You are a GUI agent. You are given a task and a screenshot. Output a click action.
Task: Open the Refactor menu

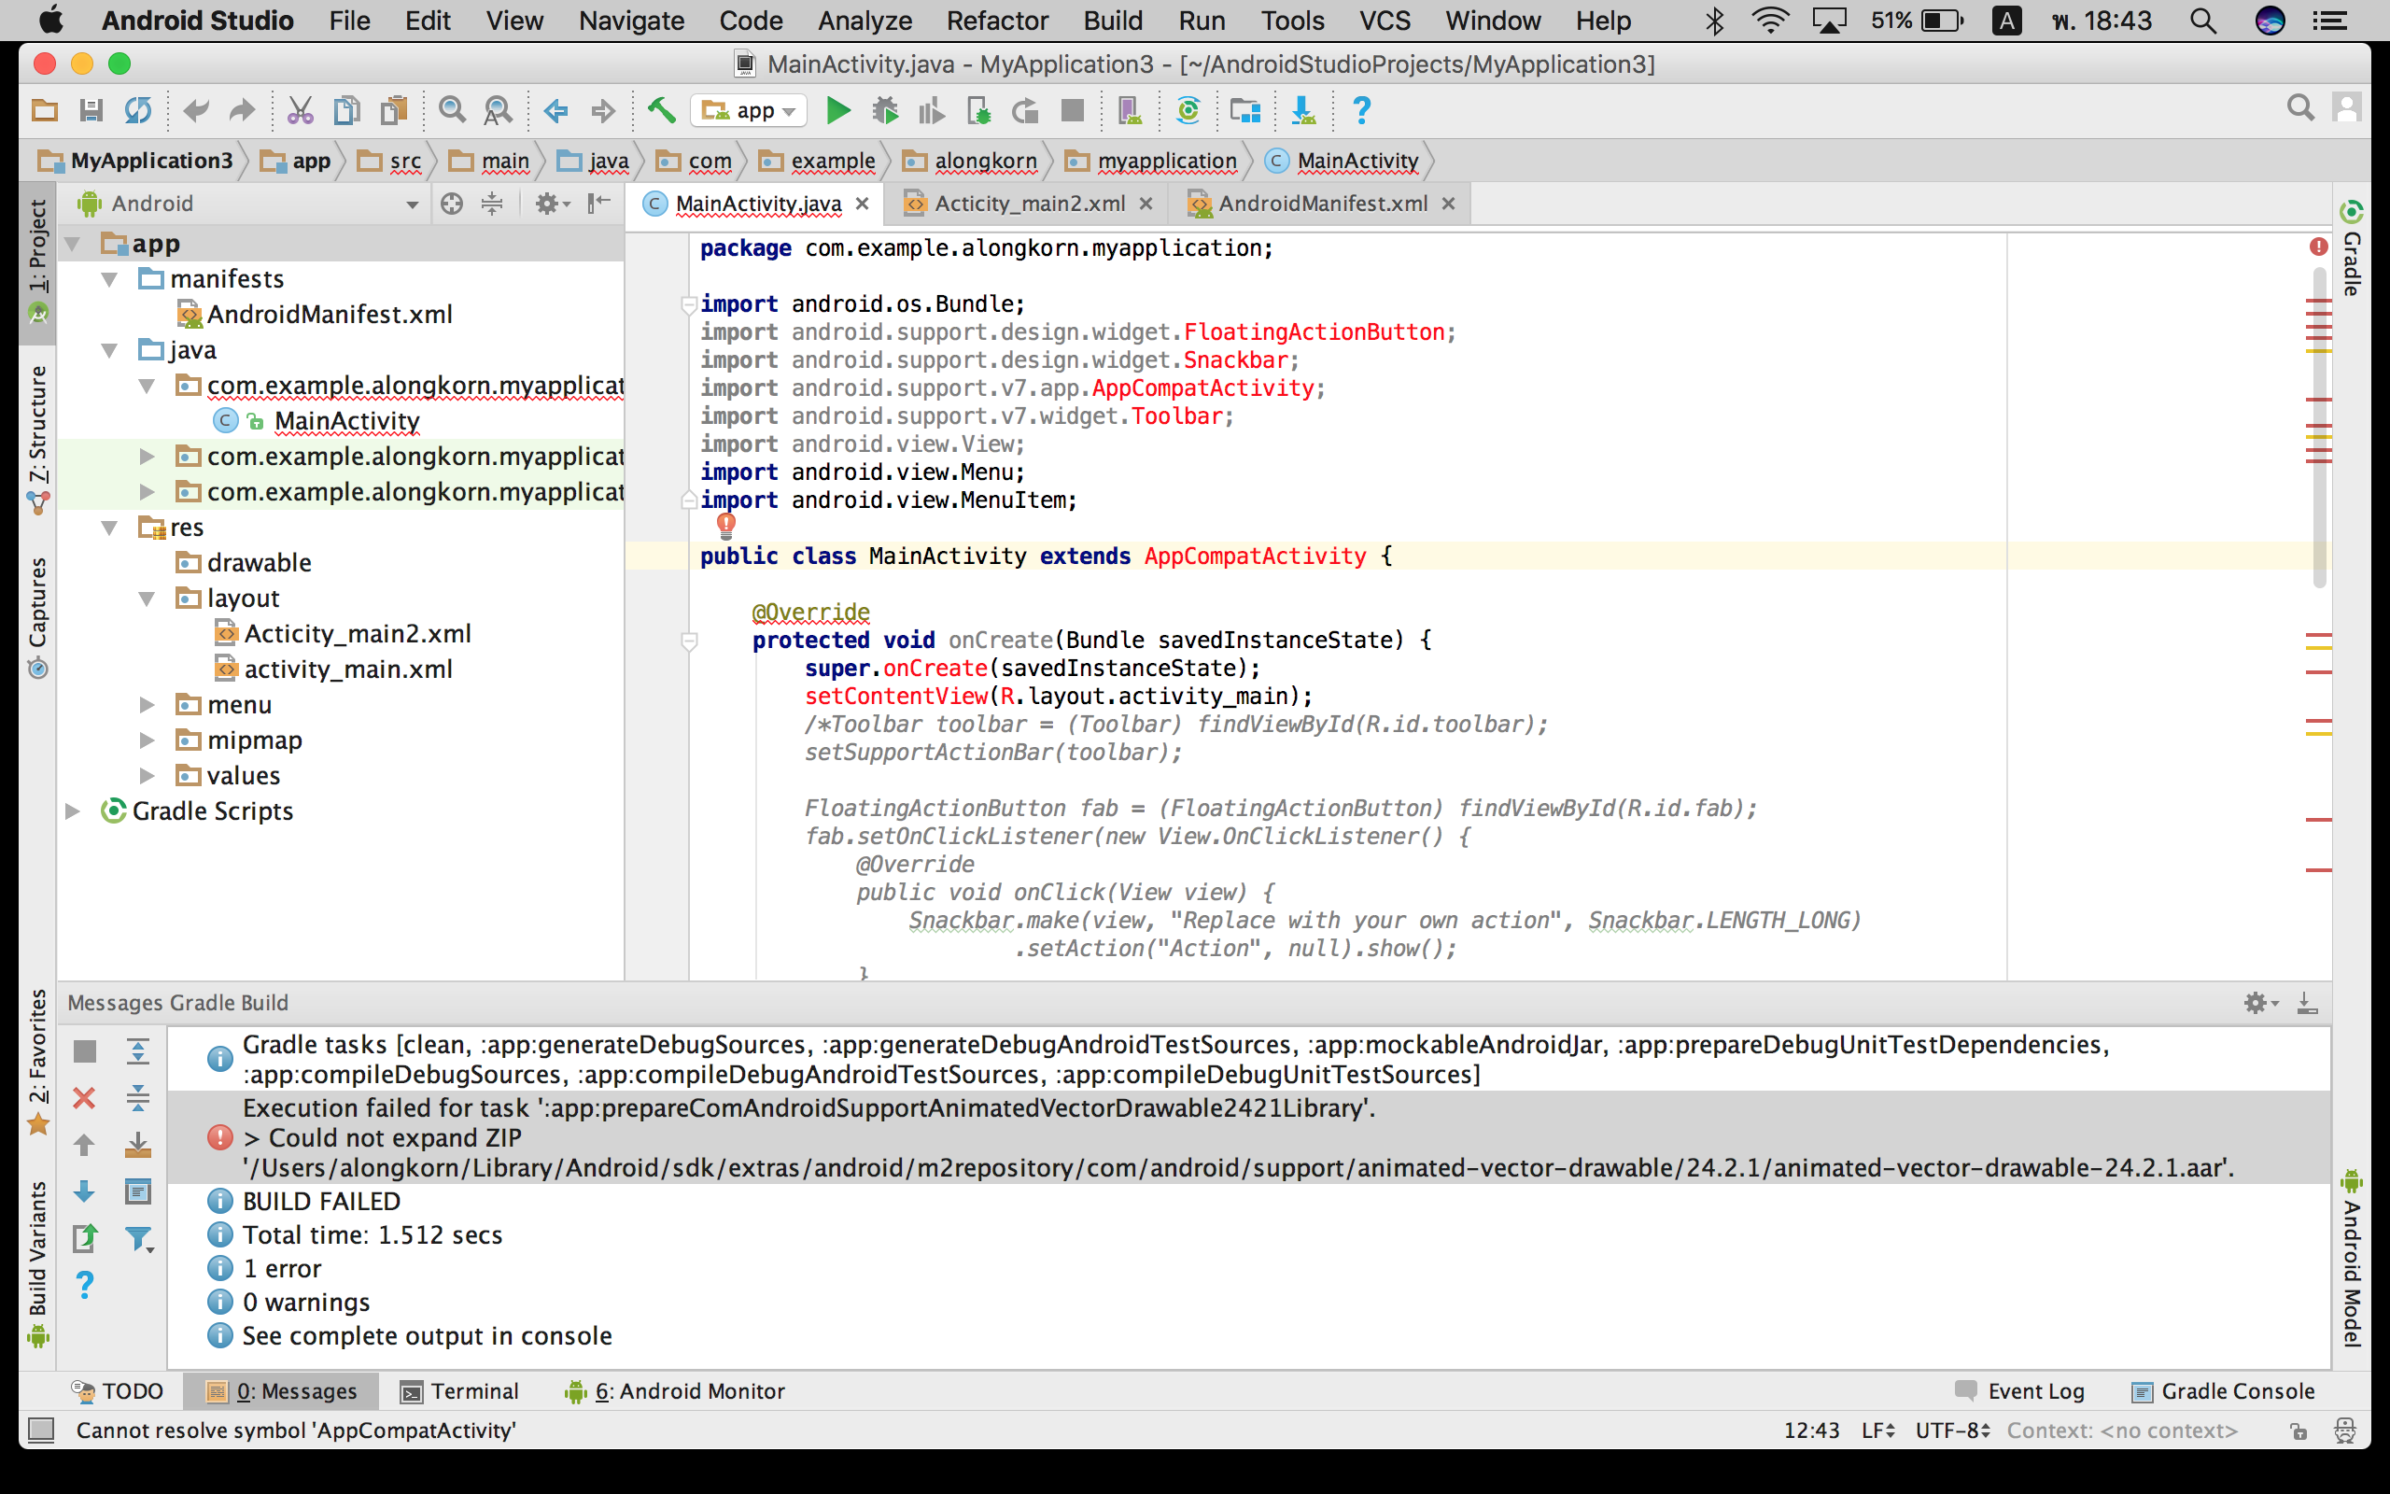996,21
